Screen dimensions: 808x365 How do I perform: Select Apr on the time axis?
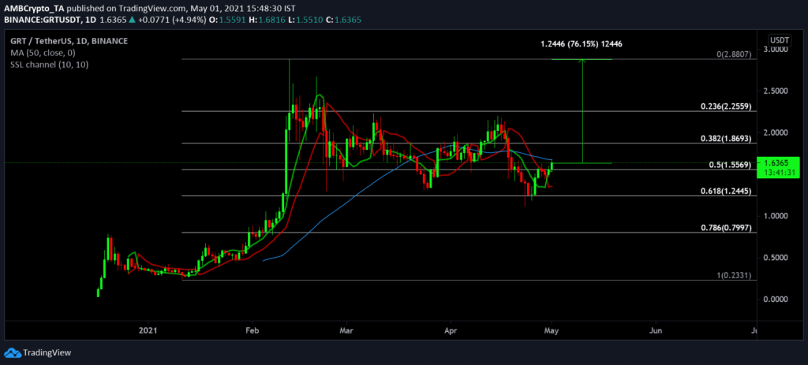point(451,332)
